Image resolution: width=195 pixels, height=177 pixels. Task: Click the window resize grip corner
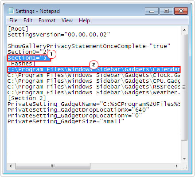[x=185, y=167]
